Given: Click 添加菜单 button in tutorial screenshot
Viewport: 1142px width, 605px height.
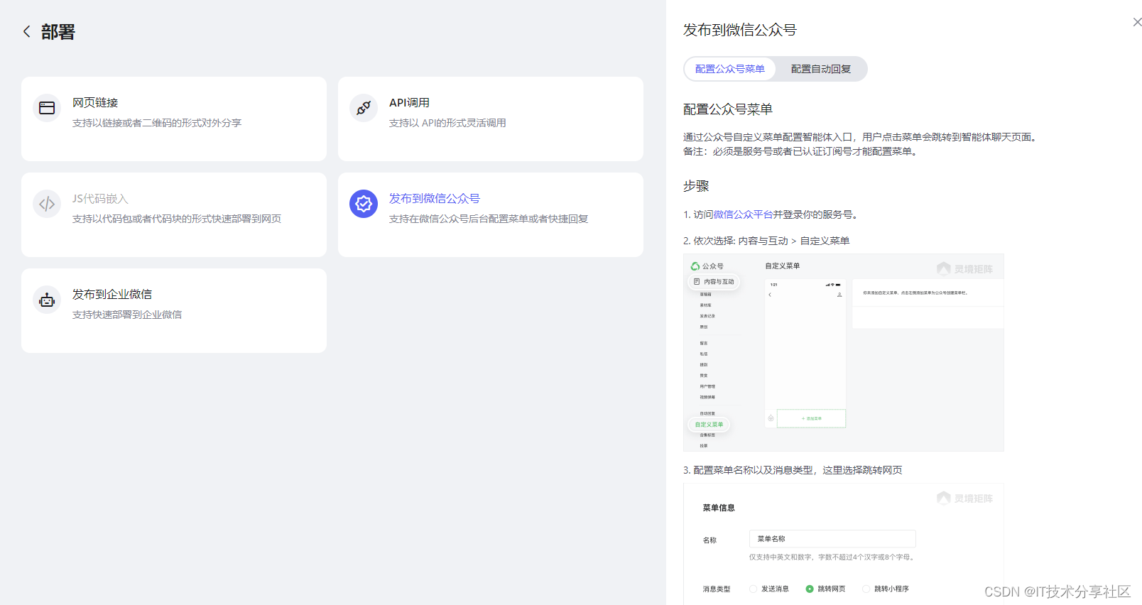Looking at the screenshot, I should [812, 418].
